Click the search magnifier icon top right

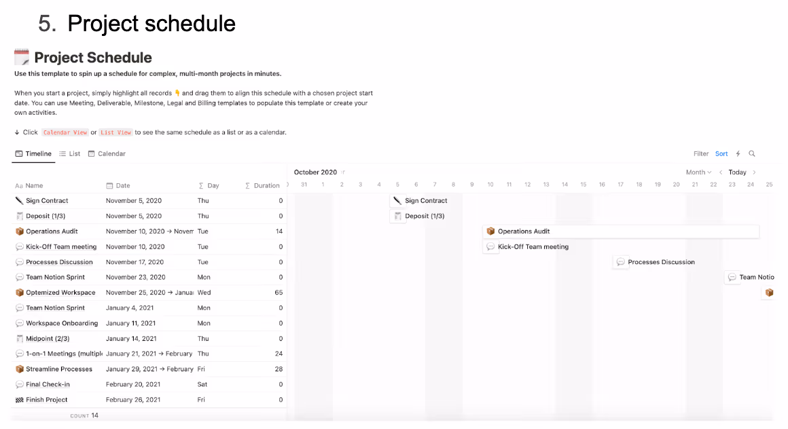pyautogui.click(x=752, y=153)
